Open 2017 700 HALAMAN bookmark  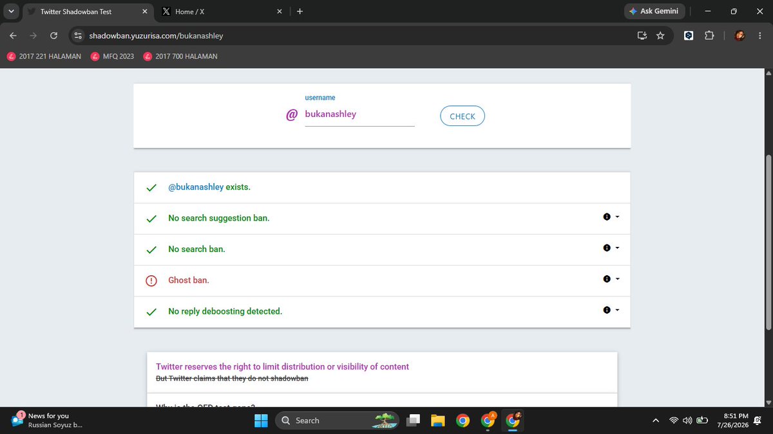tap(180, 56)
